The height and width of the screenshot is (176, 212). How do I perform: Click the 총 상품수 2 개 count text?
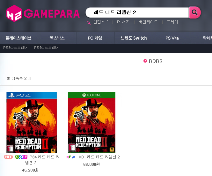[x=19, y=78]
